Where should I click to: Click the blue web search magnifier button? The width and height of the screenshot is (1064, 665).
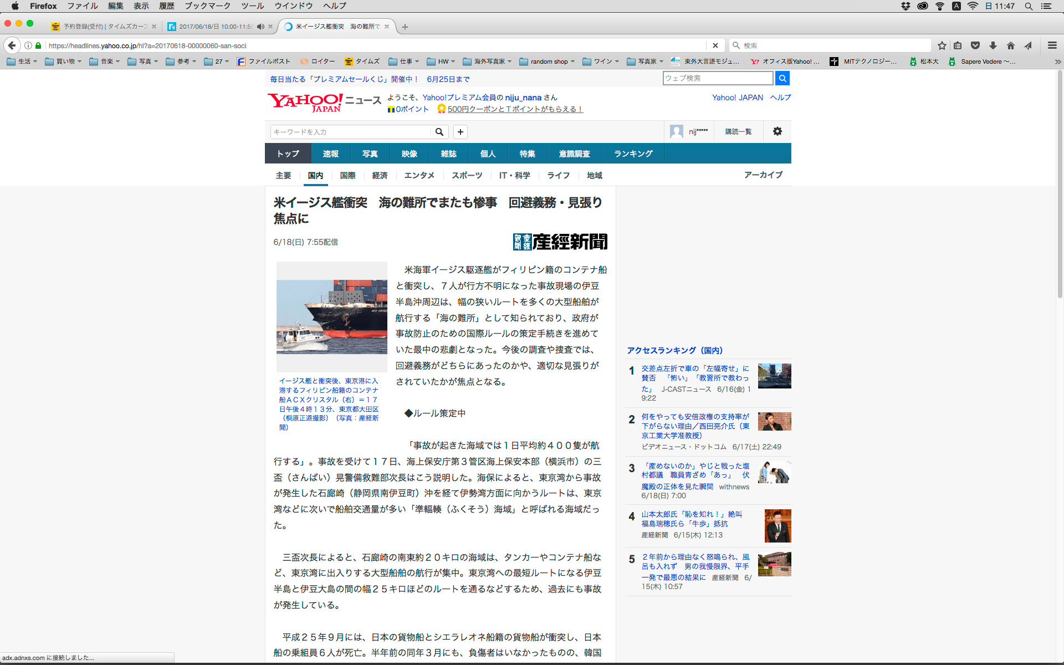coord(782,78)
